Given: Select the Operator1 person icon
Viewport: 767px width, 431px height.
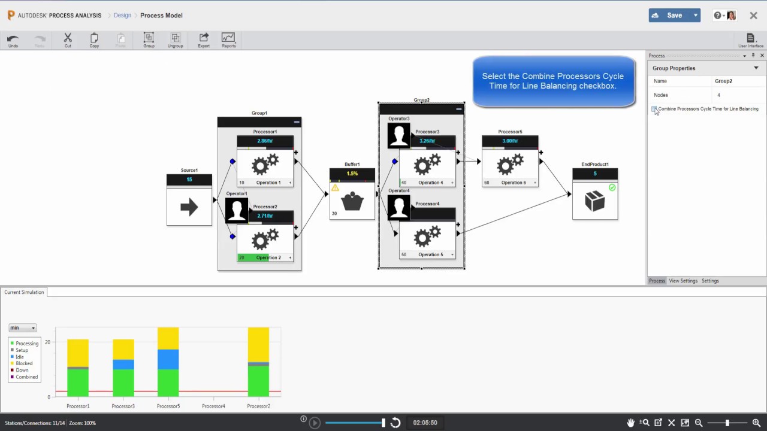Looking at the screenshot, I should pos(237,210).
